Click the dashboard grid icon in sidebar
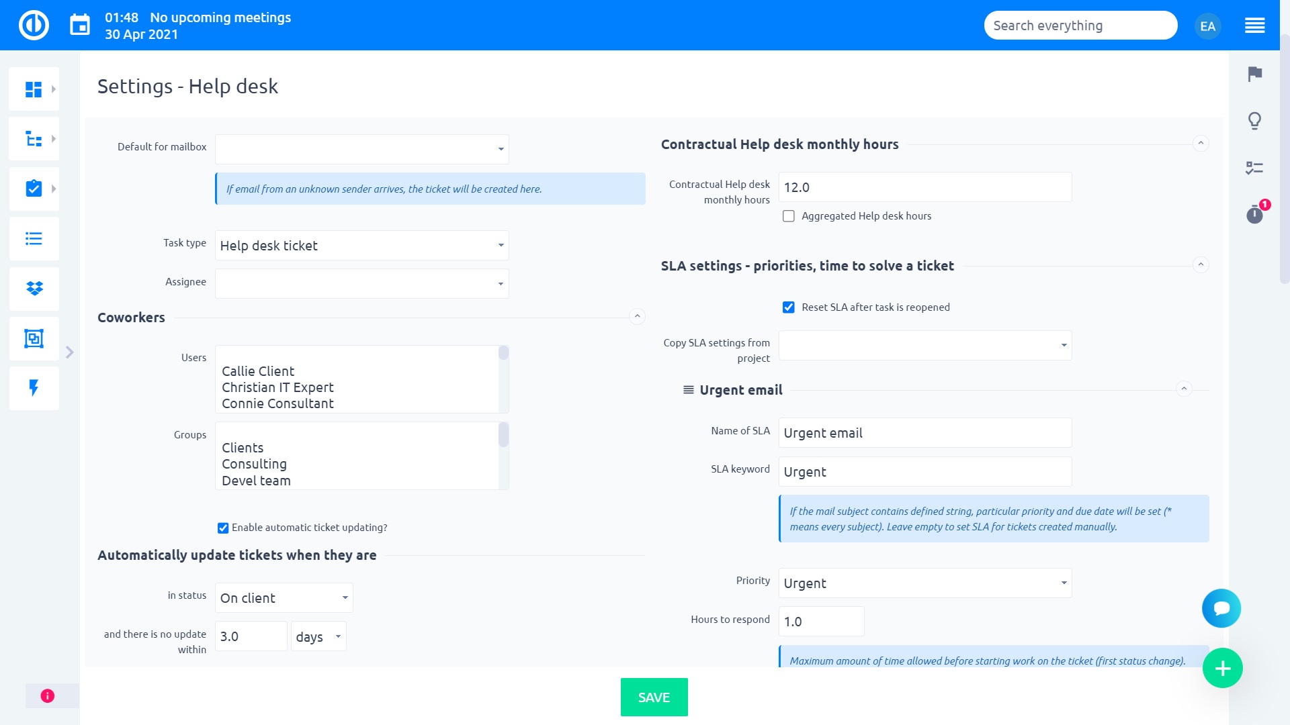Image resolution: width=1290 pixels, height=725 pixels. (34, 89)
